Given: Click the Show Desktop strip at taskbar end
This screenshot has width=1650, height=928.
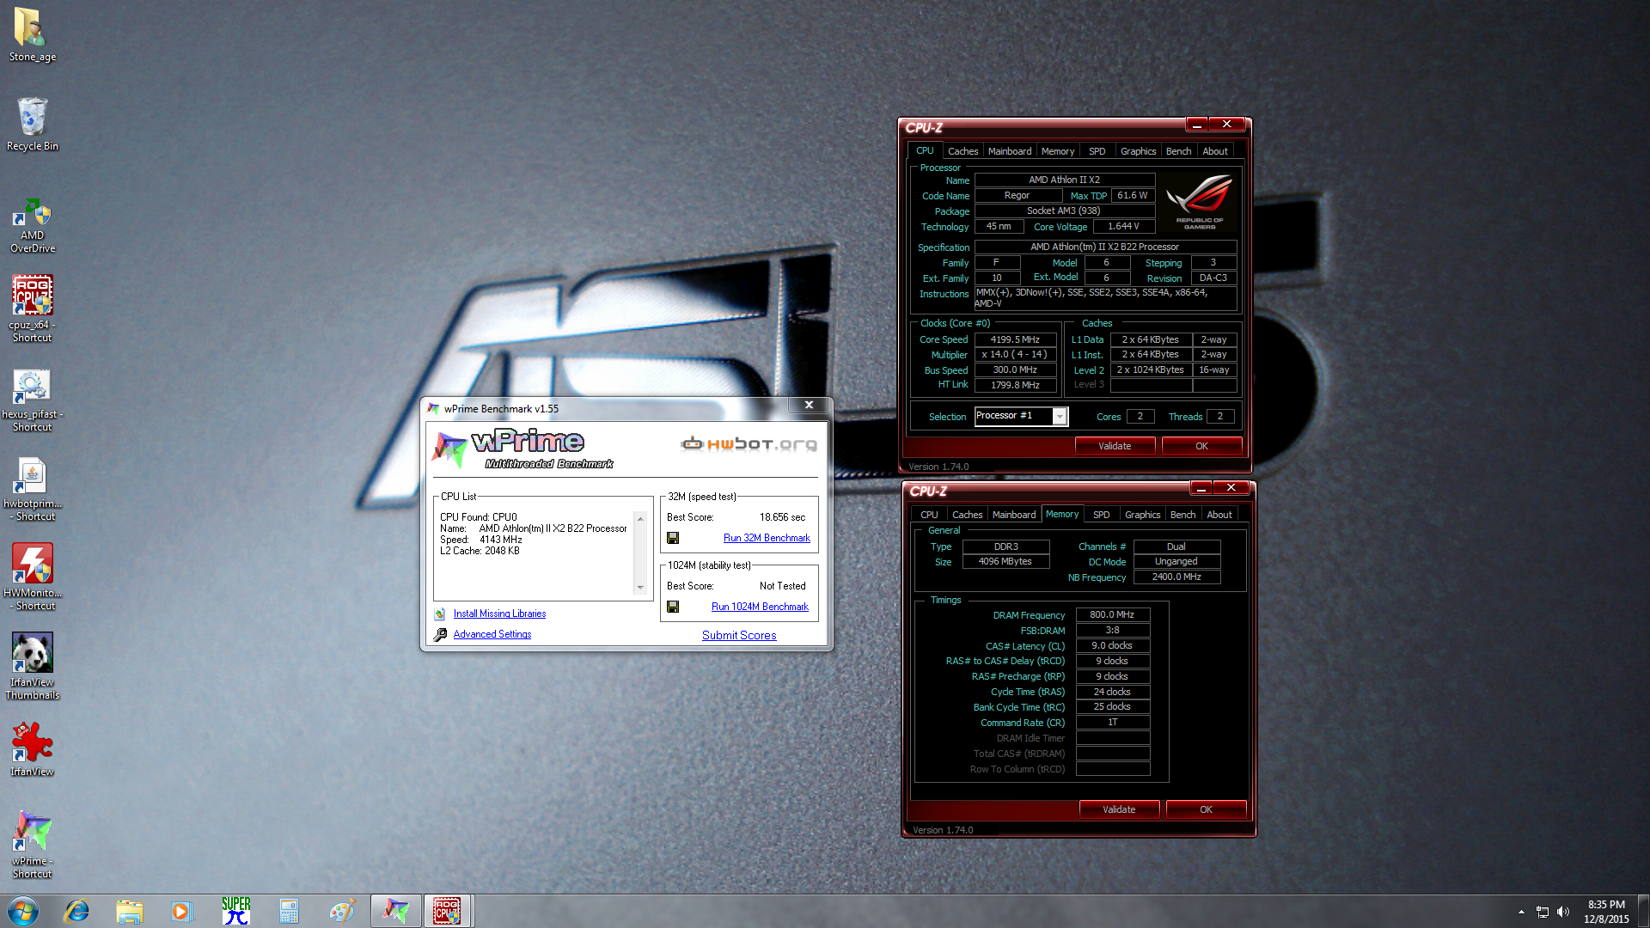Looking at the screenshot, I should (1643, 912).
